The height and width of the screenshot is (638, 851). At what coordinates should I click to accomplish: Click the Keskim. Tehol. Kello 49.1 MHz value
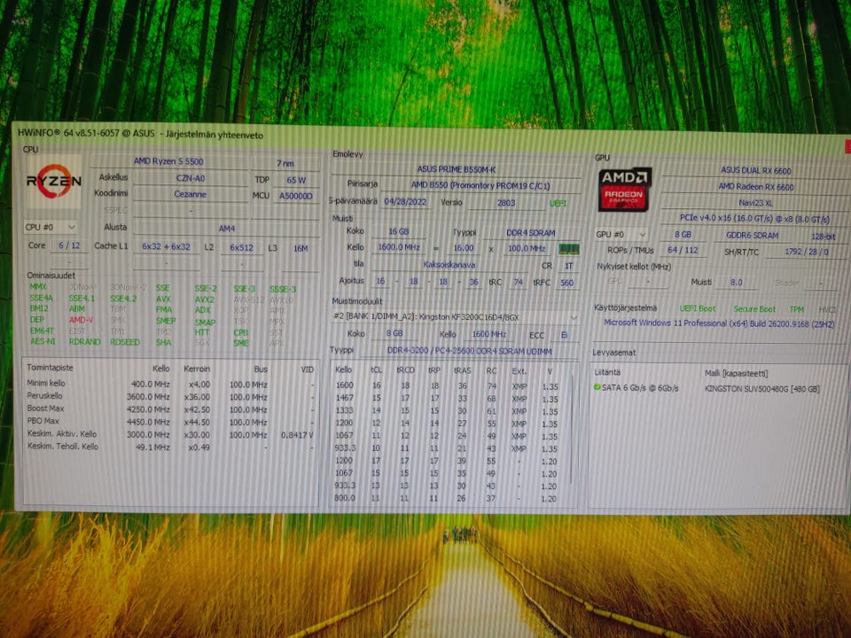coord(152,447)
